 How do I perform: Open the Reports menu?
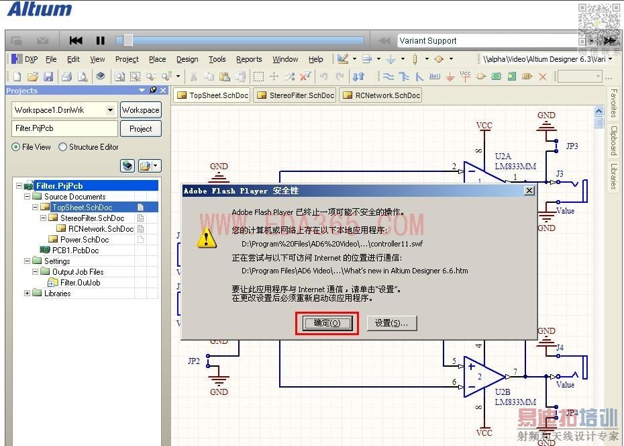(x=249, y=59)
